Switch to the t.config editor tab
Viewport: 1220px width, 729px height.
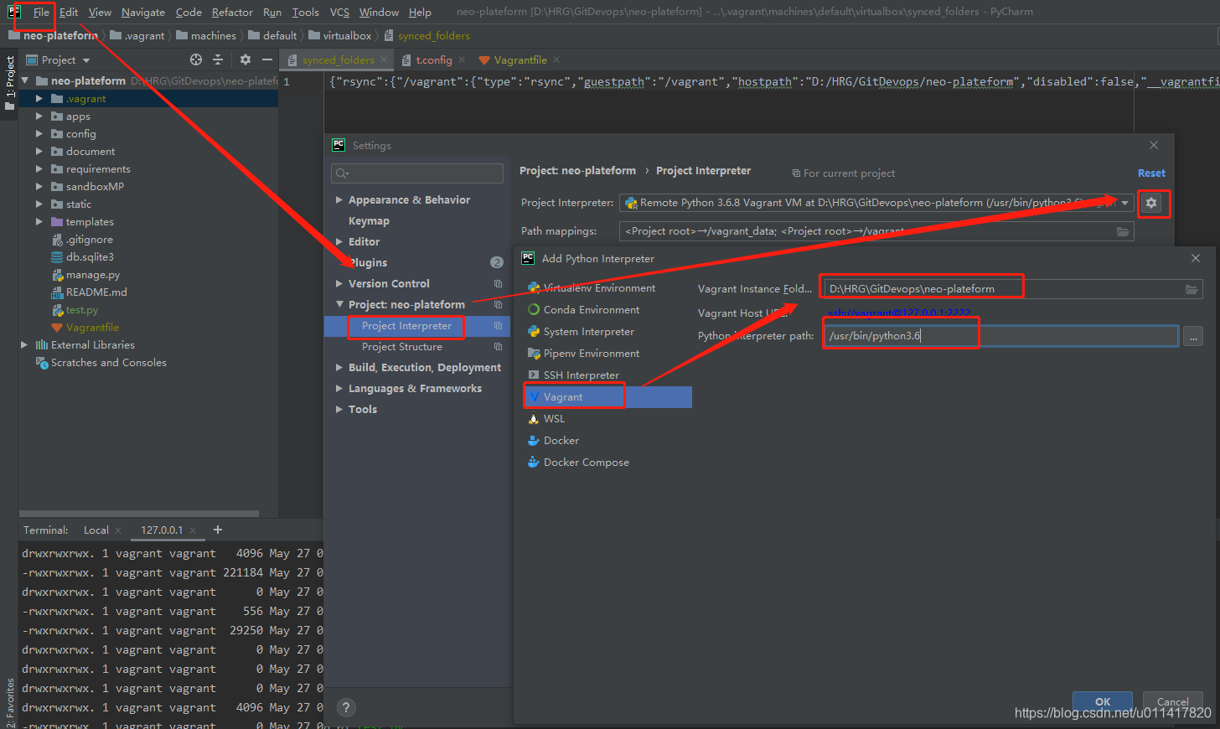coord(434,59)
